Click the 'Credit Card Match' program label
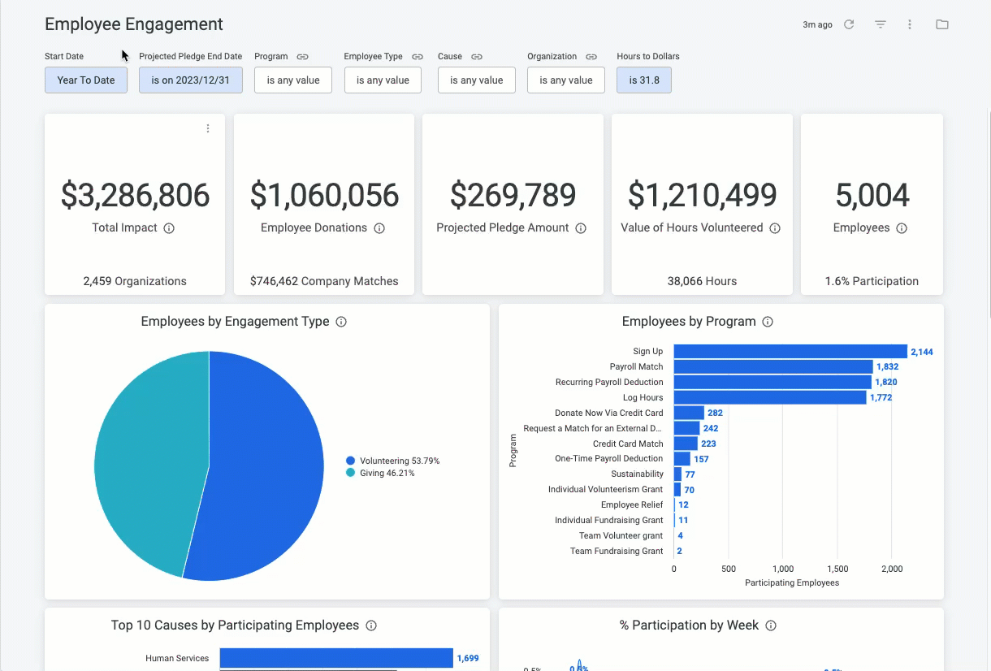Image resolution: width=991 pixels, height=671 pixels. 628,444
